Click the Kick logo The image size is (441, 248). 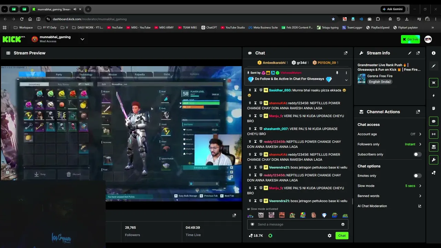pyautogui.click(x=14, y=39)
